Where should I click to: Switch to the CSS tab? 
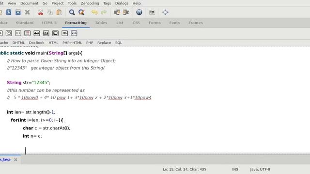click(136, 23)
